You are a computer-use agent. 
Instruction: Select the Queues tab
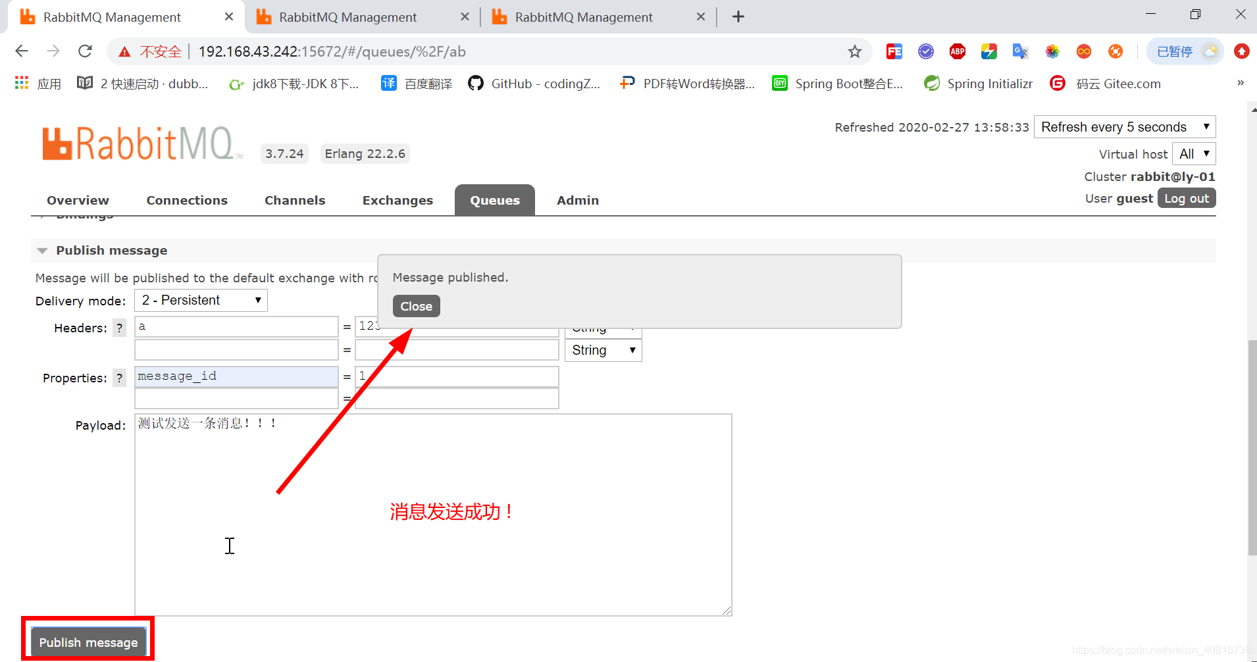[x=495, y=200]
